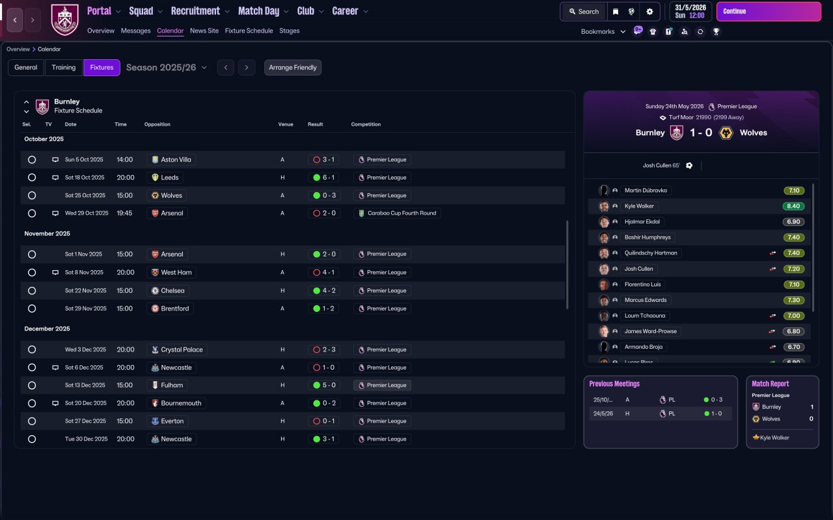Click the Burnley club crest in the header
Image resolution: width=833 pixels, height=520 pixels.
[64, 20]
